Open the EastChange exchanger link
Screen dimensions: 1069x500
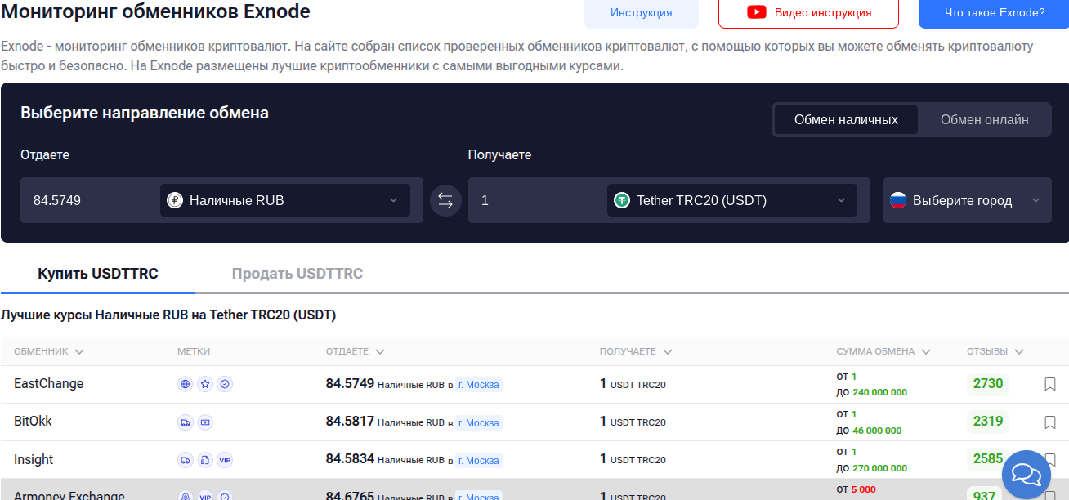point(49,384)
